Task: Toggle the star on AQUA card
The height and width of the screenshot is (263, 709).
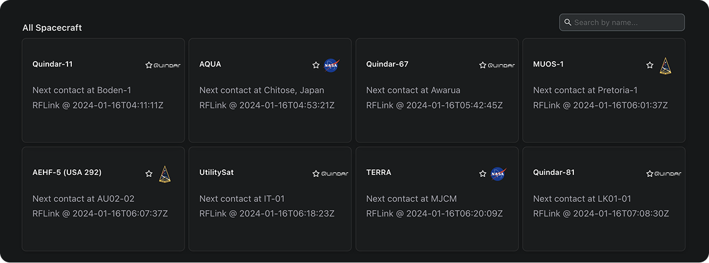Action: [x=316, y=65]
